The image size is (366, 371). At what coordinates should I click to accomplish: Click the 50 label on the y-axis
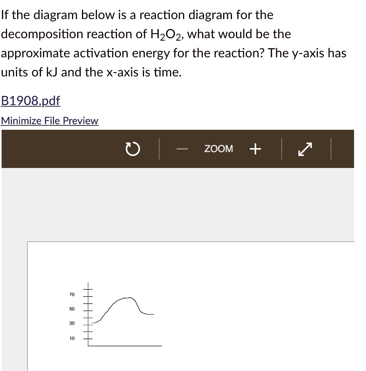coord(72,309)
